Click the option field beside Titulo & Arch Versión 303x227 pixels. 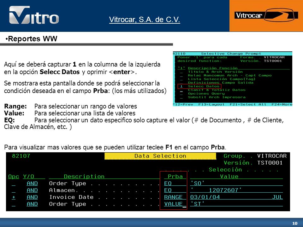click(181, 72)
